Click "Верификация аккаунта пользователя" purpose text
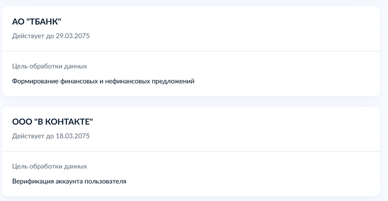Image resolution: width=388 pixels, height=201 pixels. (x=69, y=181)
